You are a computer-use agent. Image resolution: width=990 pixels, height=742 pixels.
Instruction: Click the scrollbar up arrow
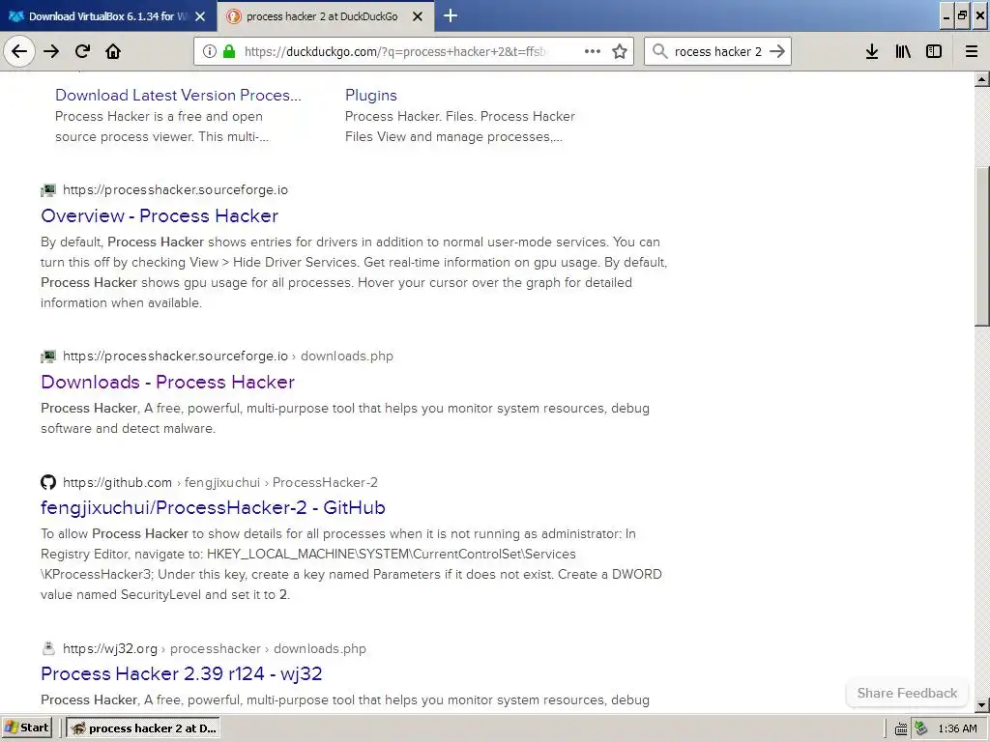point(982,79)
